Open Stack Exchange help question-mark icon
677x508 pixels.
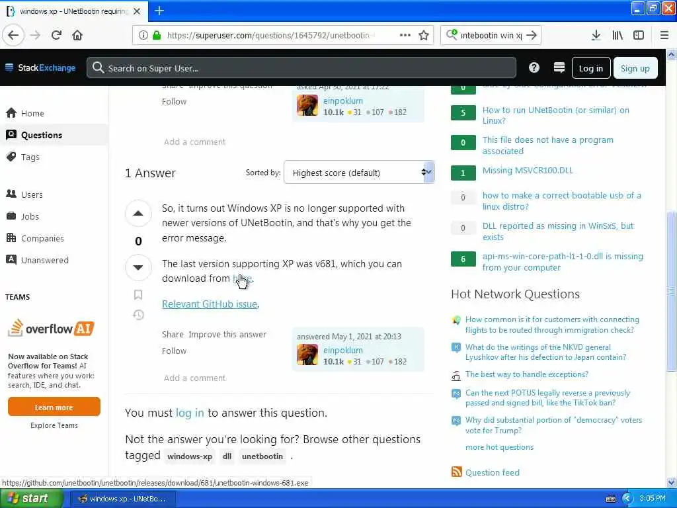(534, 68)
